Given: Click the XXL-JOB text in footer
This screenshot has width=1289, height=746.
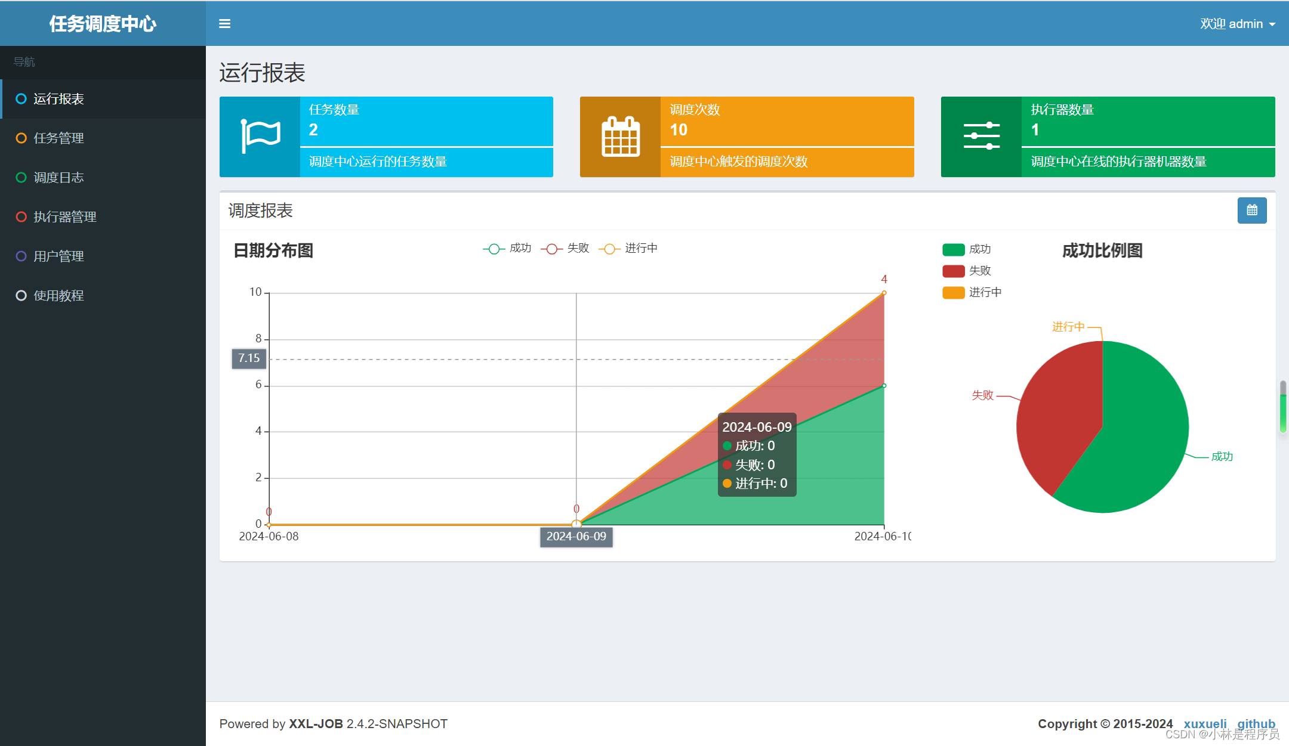Looking at the screenshot, I should coord(316,723).
